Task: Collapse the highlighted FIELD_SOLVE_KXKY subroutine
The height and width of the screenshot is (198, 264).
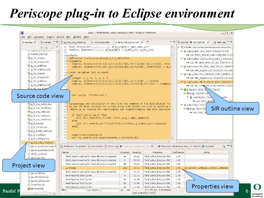Action: click(x=182, y=82)
